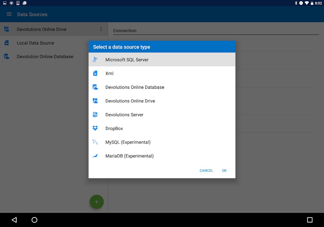This screenshot has height=227, width=324.
Task: Select Xml data source type
Action: (162, 73)
